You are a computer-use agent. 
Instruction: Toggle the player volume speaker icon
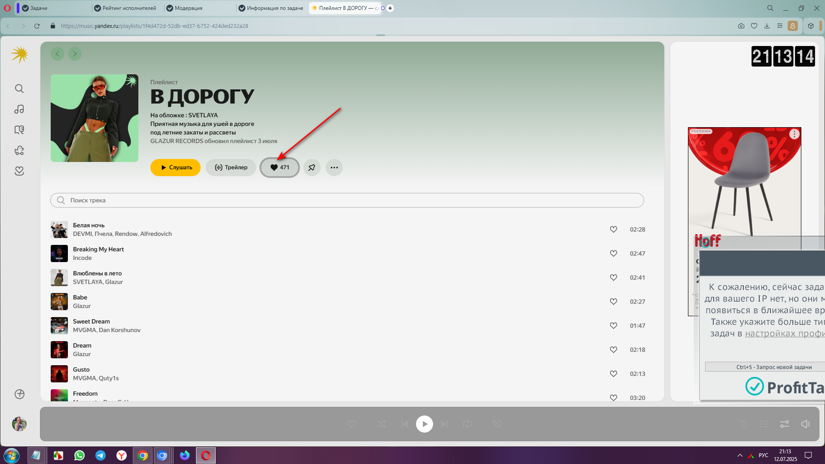[x=805, y=424]
